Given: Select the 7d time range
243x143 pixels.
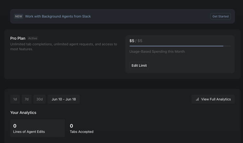Looking at the screenshot, I should (27, 99).
